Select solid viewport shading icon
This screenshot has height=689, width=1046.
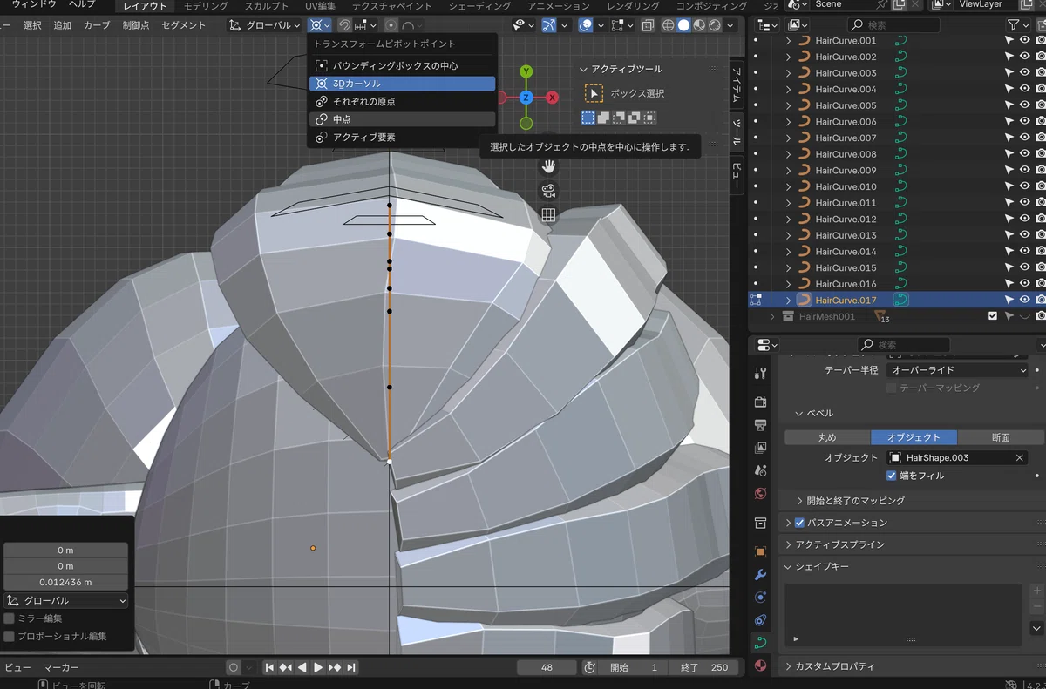(x=684, y=25)
